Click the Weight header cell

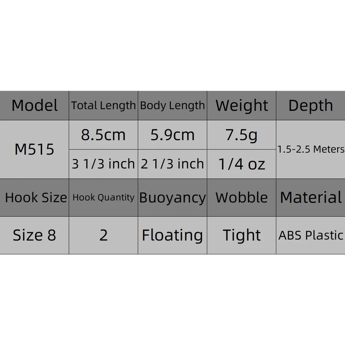[242, 105]
